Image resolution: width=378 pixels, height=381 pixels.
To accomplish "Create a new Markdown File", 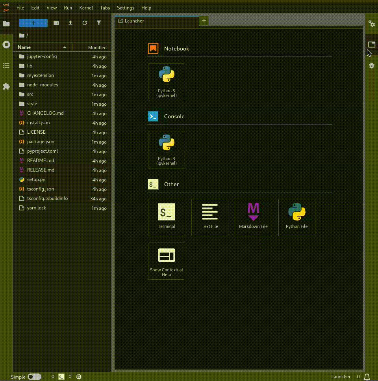I will tap(253, 217).
